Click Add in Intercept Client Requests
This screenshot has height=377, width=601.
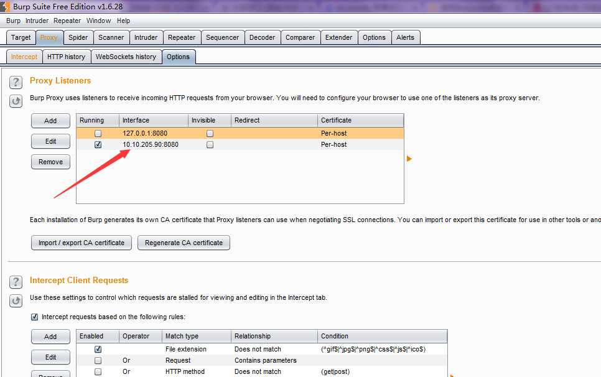(x=50, y=337)
